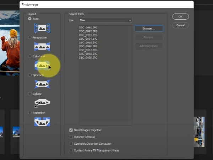The width and height of the screenshot is (213, 160).
Task: Cancel the Photomerge dialog
Action: coord(180,25)
